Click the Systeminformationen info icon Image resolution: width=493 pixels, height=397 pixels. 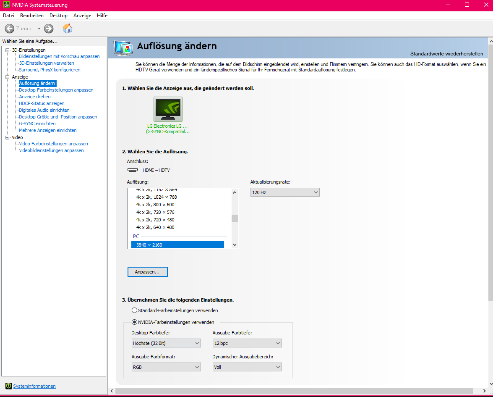tap(8, 386)
